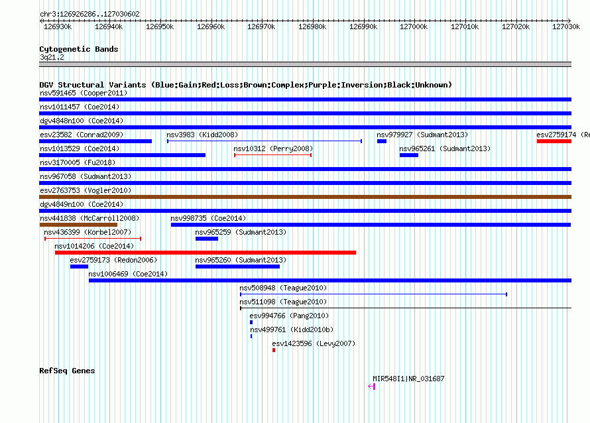Click the 127000k ruler tick label
This screenshot has width=590, height=423.
point(414,27)
